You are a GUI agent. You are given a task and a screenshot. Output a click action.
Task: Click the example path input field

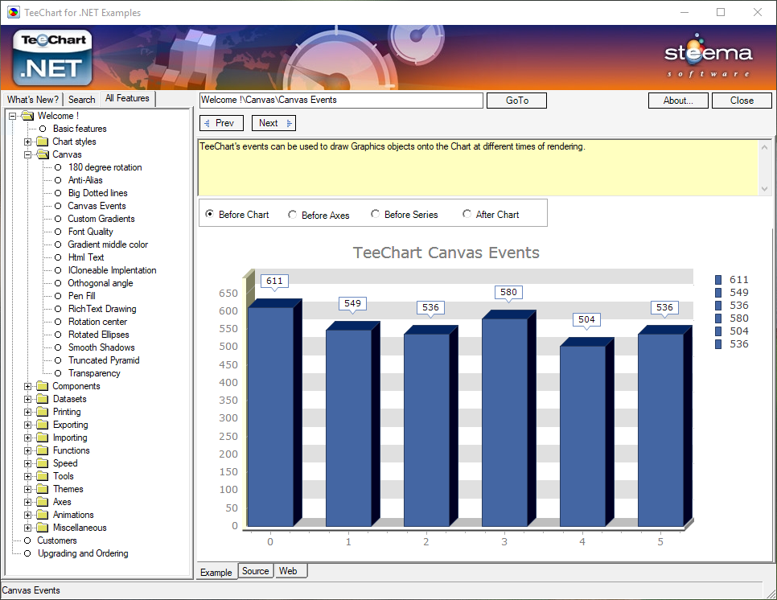tap(341, 100)
